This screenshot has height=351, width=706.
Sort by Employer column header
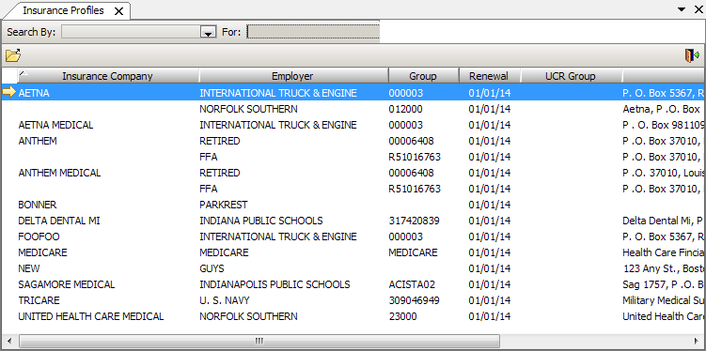(x=292, y=76)
